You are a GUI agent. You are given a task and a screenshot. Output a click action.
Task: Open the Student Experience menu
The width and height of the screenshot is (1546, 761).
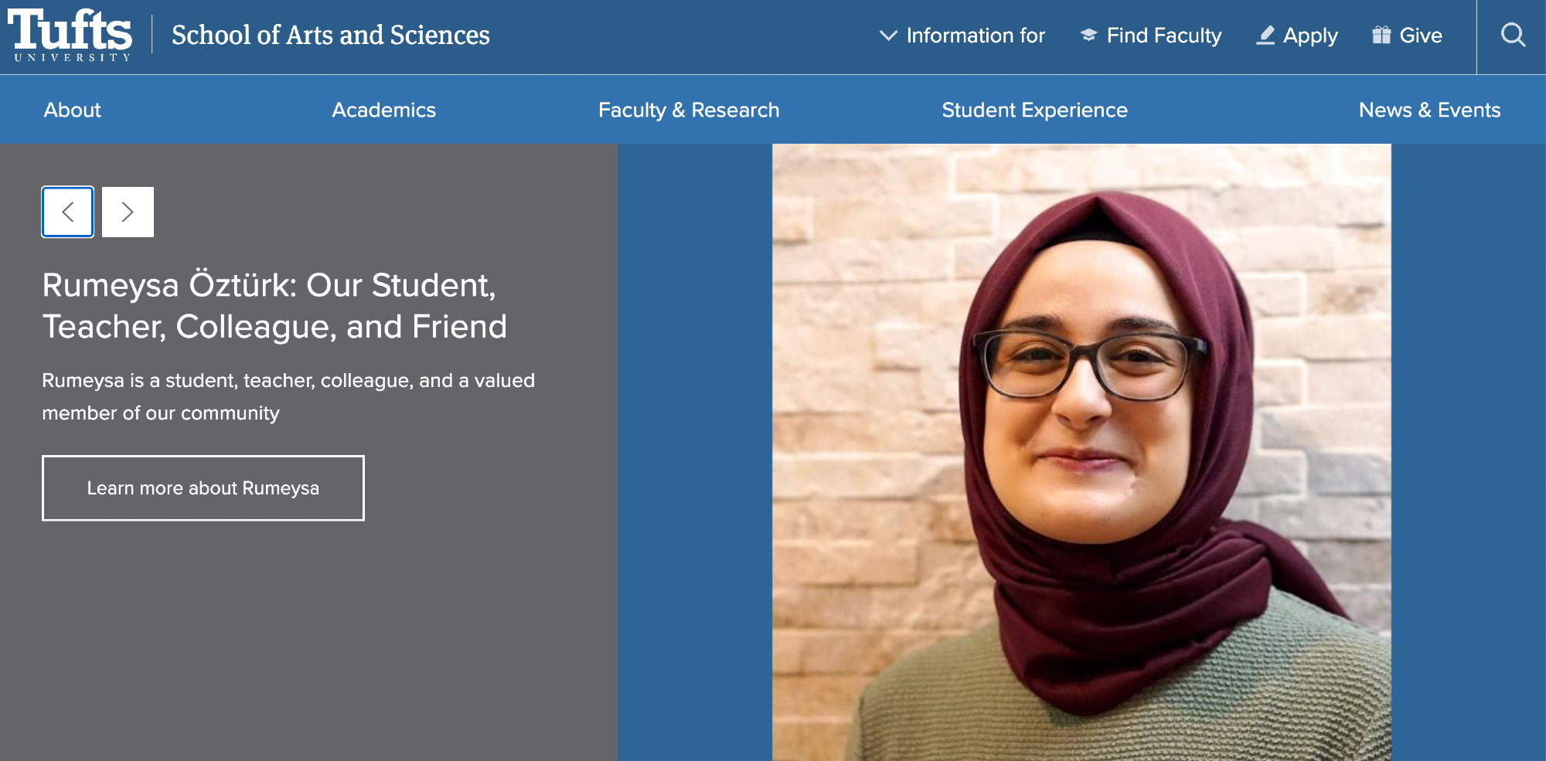pos(1034,110)
